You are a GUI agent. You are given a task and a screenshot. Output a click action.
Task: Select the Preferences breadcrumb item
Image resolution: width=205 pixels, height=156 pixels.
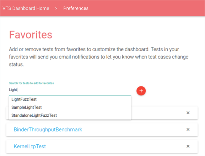[76, 8]
